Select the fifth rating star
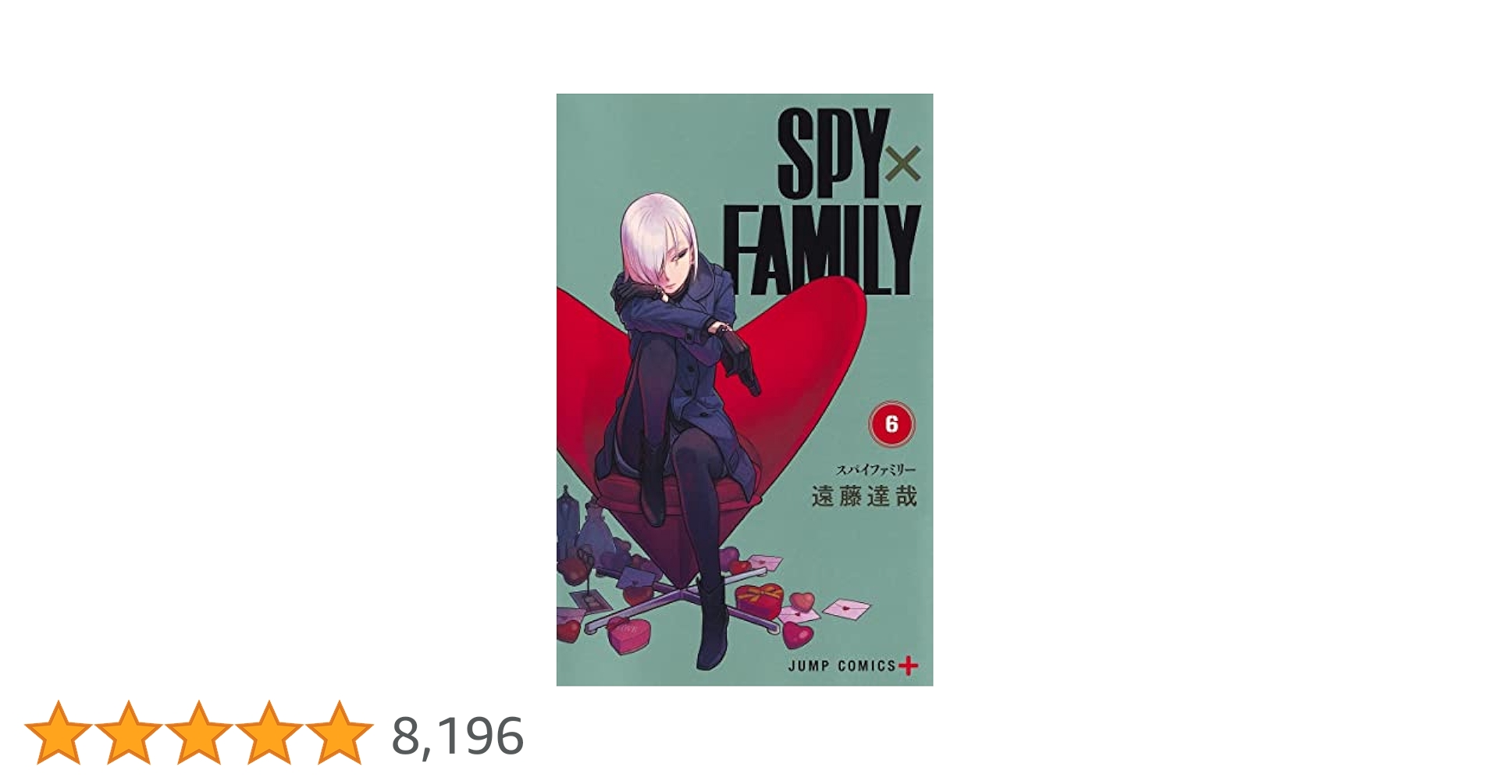This screenshot has height=781, width=1491. tap(339, 733)
